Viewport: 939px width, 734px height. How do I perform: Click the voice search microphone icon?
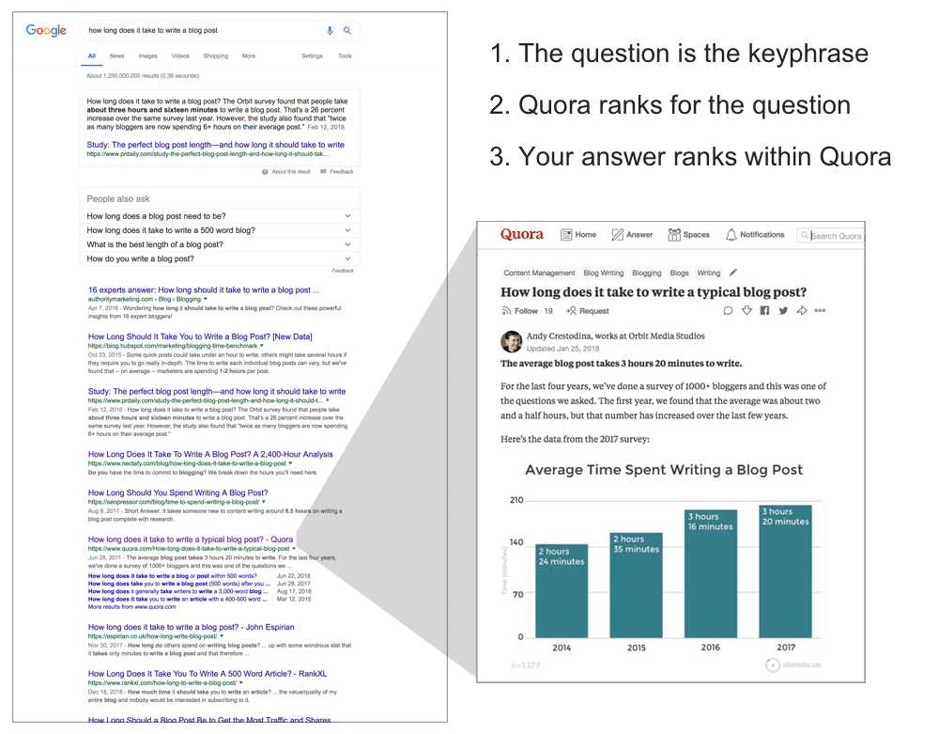pos(330,31)
